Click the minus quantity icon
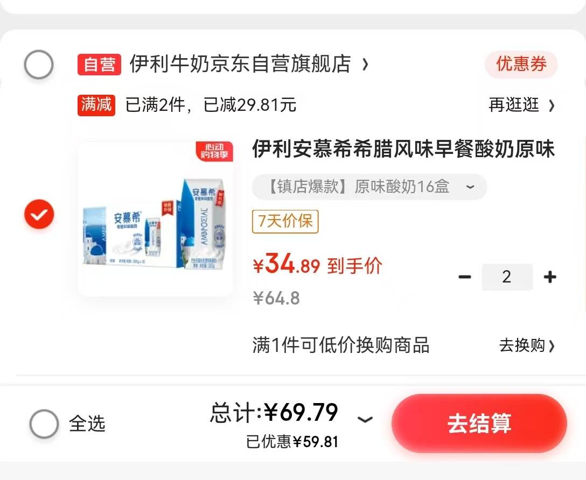This screenshot has width=586, height=480. [x=464, y=277]
